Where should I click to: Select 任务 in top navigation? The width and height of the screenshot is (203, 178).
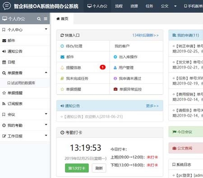149,6
